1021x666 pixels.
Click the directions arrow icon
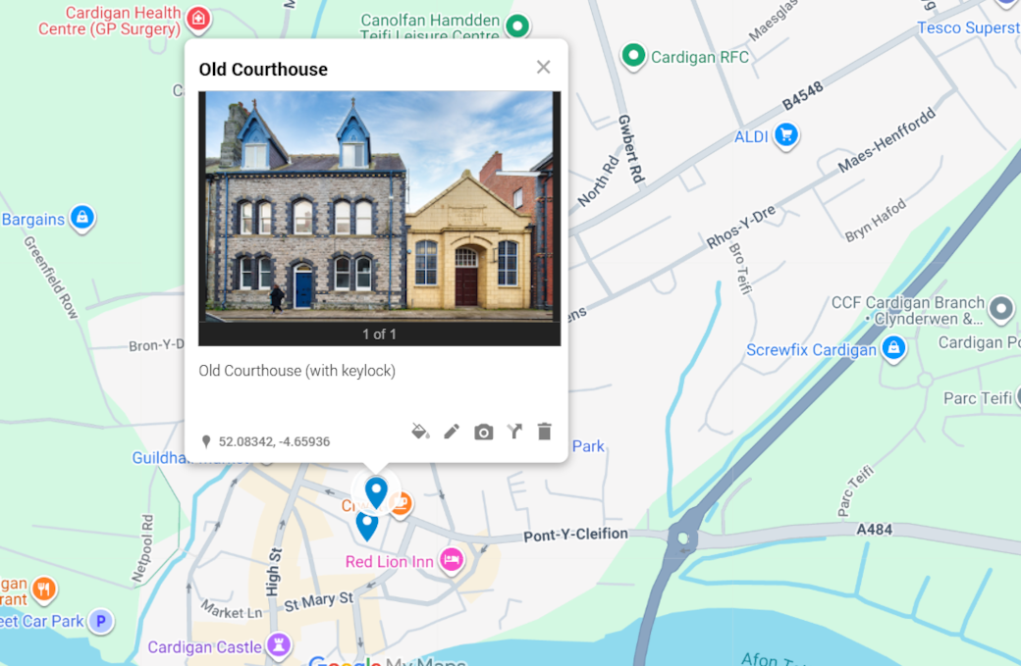click(514, 432)
